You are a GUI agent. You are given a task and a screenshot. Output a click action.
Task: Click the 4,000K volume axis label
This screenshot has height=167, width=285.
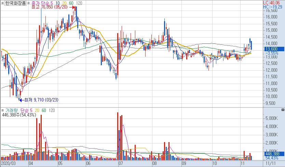[272, 126]
